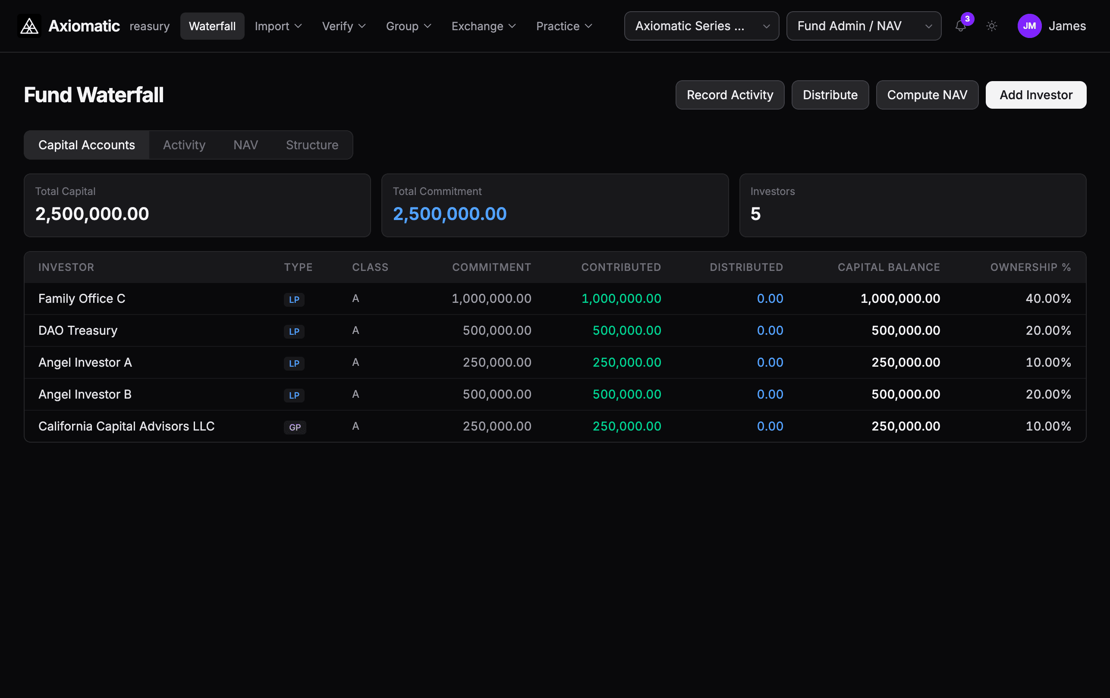This screenshot has width=1110, height=698.
Task: Click the Axiomatic logo icon
Action: tap(28, 26)
